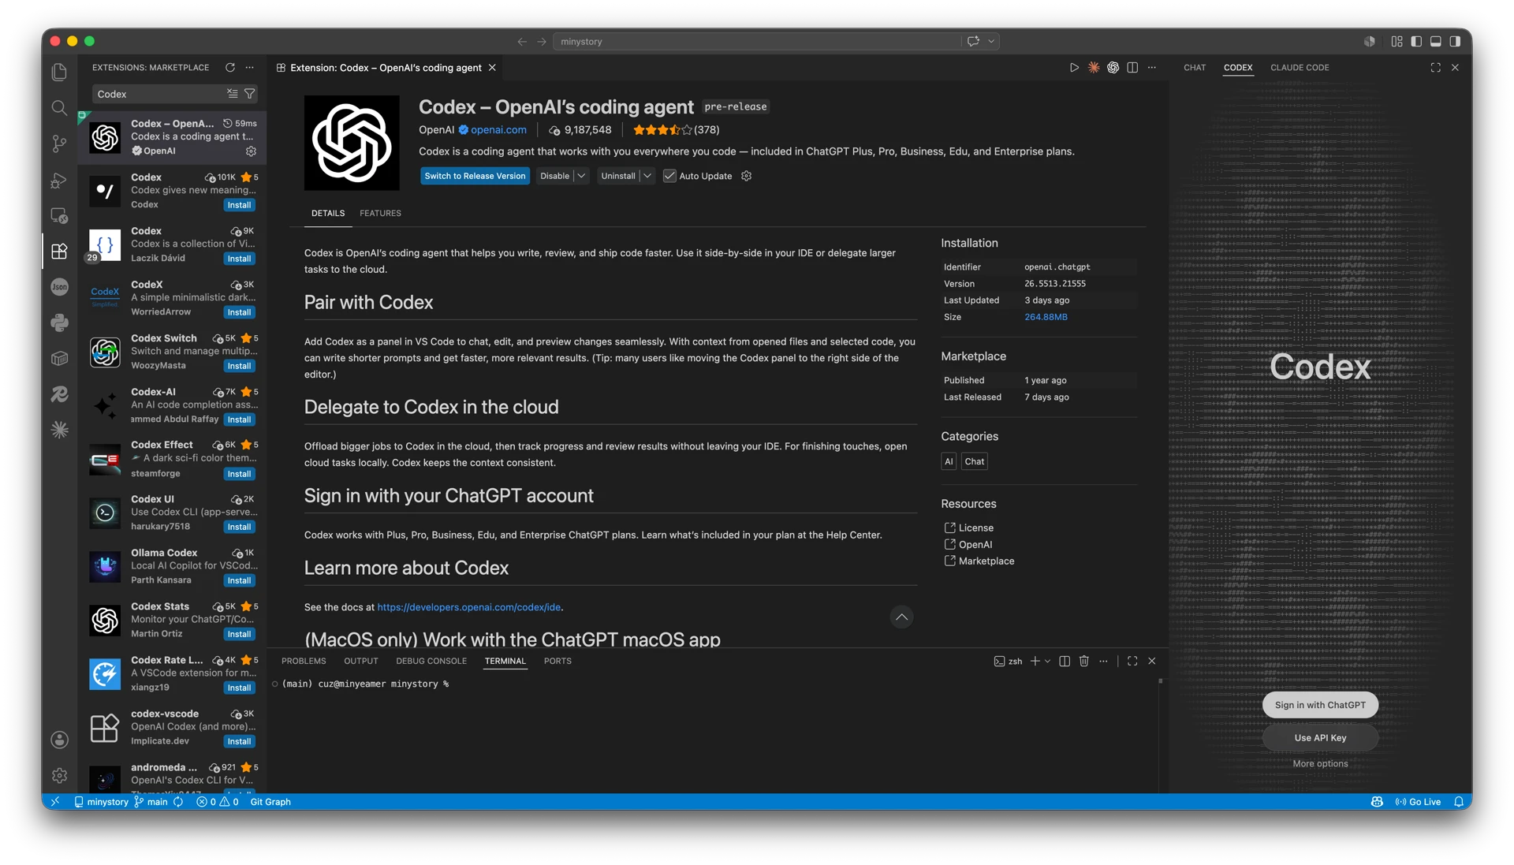1514x865 pixels.
Task: Clear the extensions search results
Action: pyautogui.click(x=233, y=94)
